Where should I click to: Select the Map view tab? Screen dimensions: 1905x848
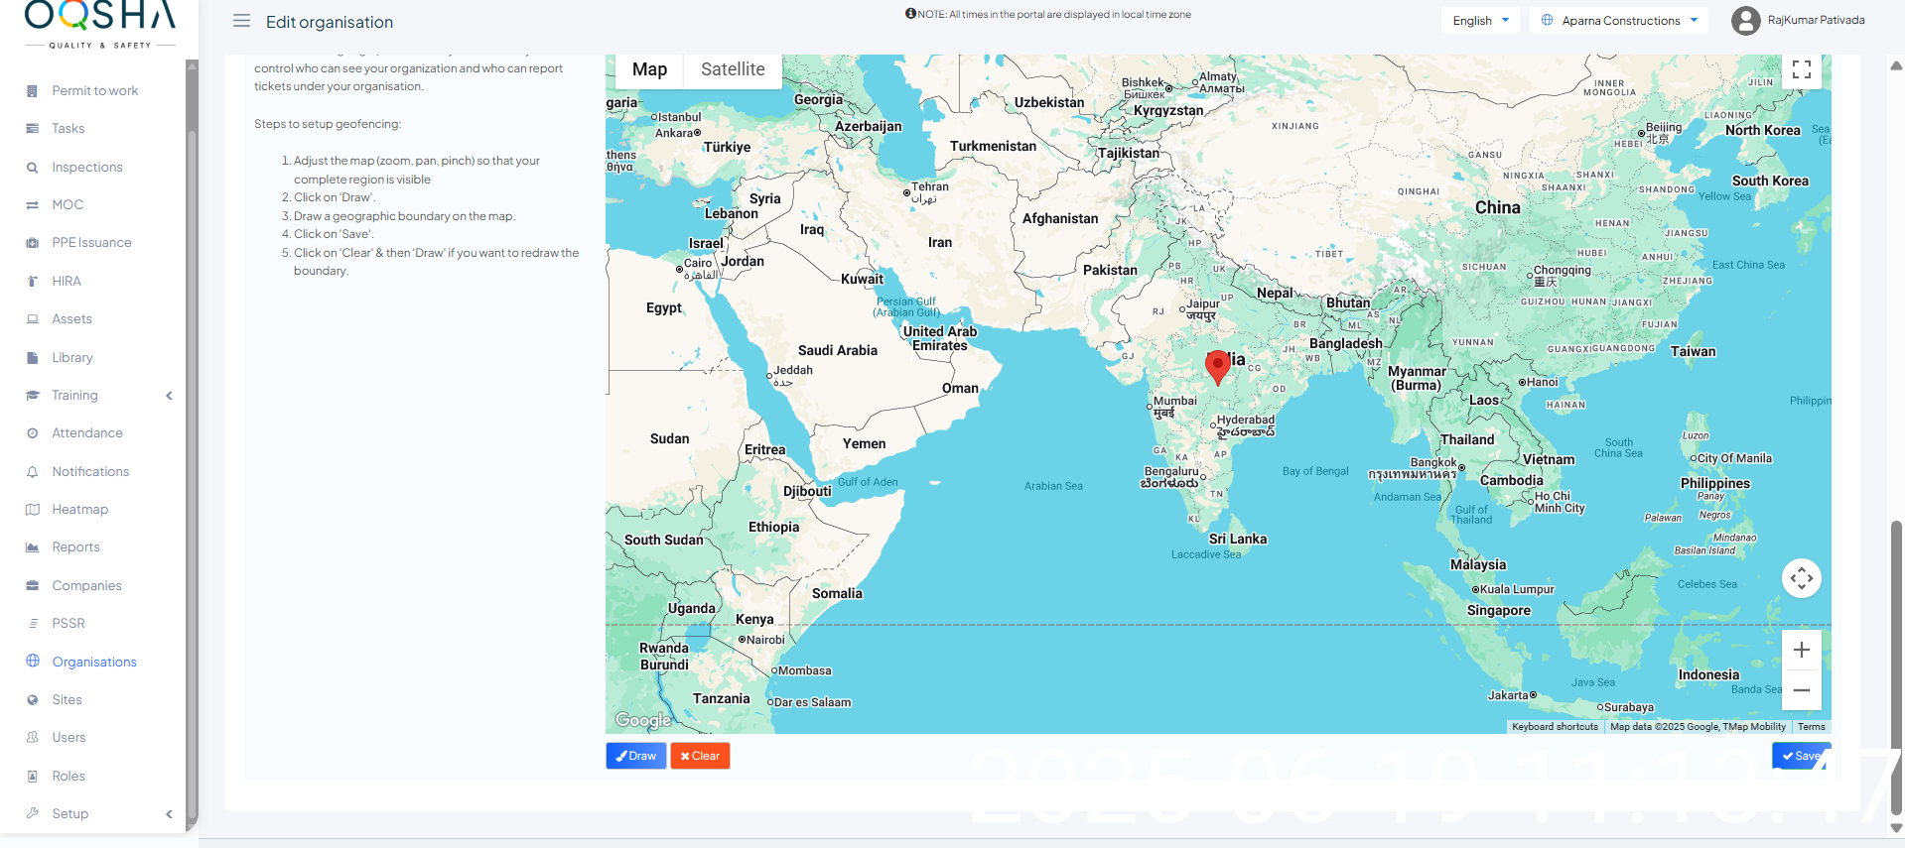click(649, 69)
